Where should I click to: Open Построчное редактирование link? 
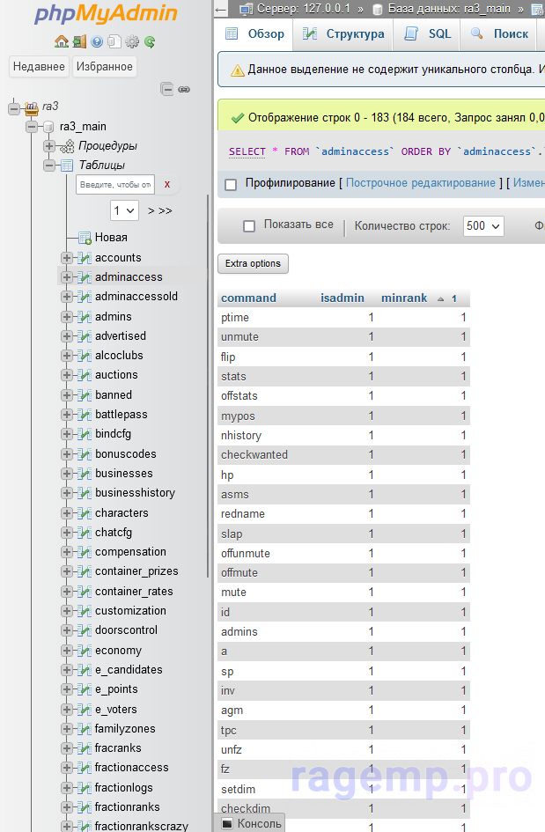421,183
